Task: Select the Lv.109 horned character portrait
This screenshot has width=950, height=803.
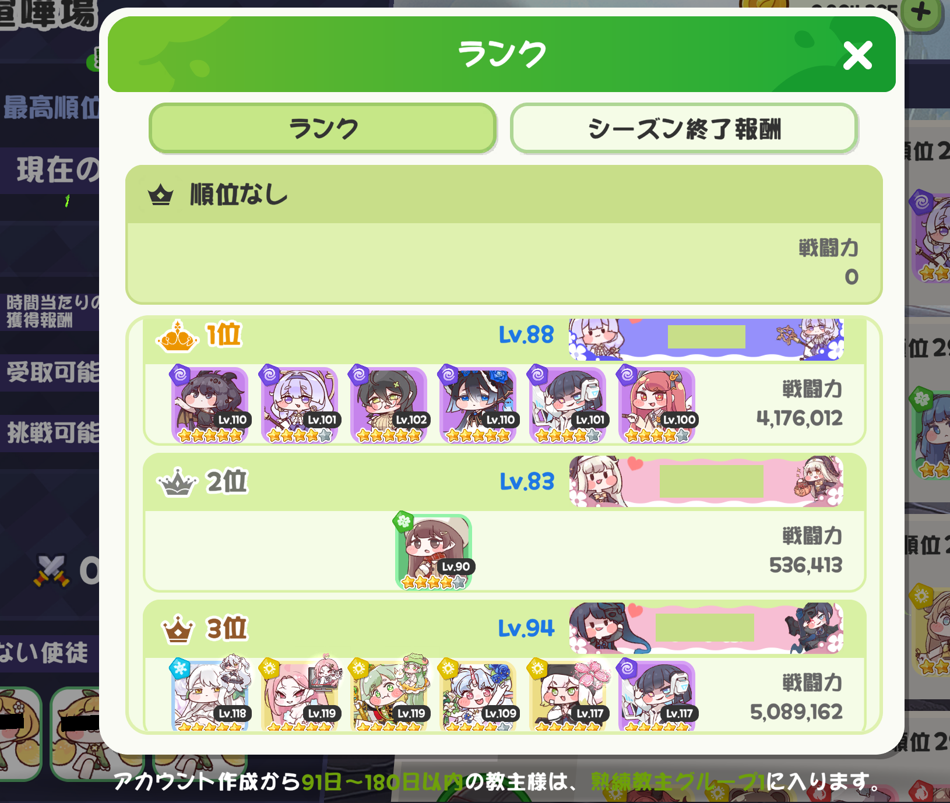Action: click(478, 695)
